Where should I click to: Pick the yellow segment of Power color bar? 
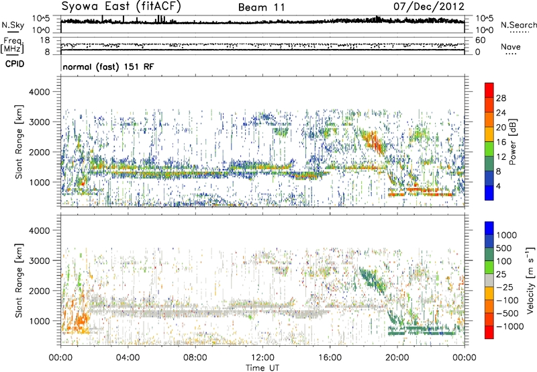tap(489, 134)
